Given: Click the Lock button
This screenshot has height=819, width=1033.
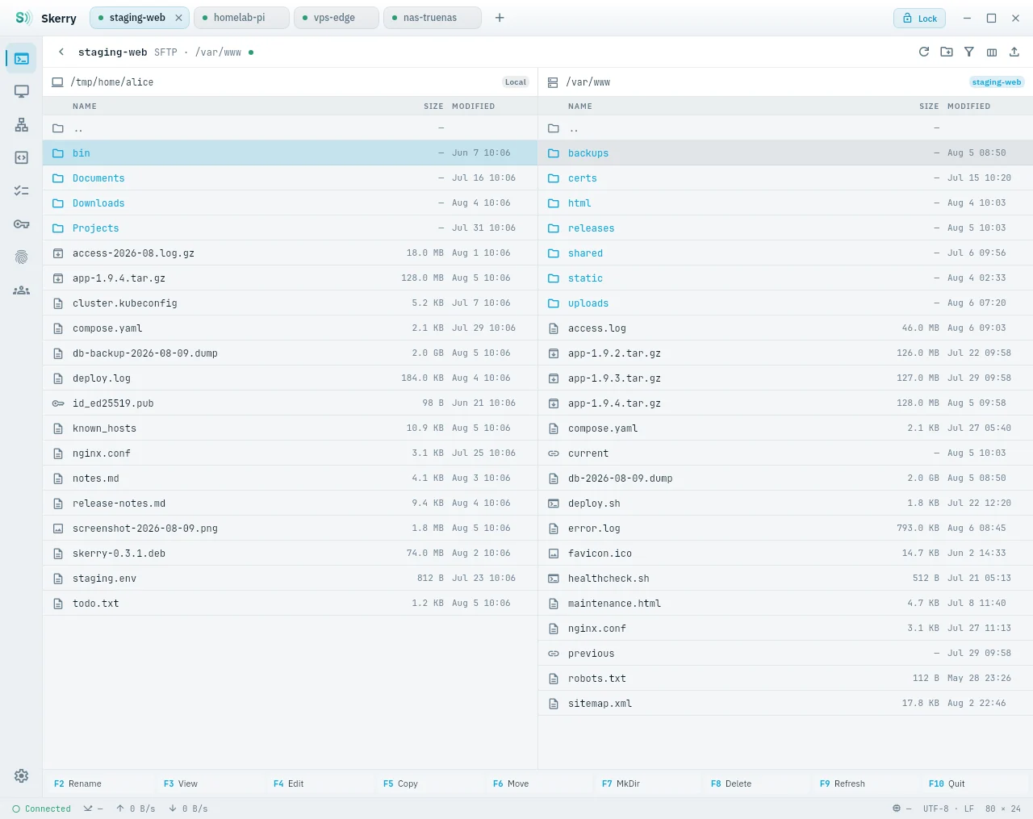Looking at the screenshot, I should pos(919,18).
